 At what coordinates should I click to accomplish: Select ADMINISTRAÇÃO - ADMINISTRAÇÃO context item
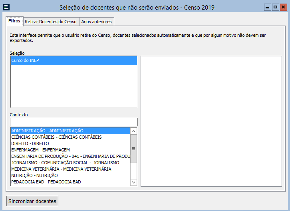coord(47,131)
